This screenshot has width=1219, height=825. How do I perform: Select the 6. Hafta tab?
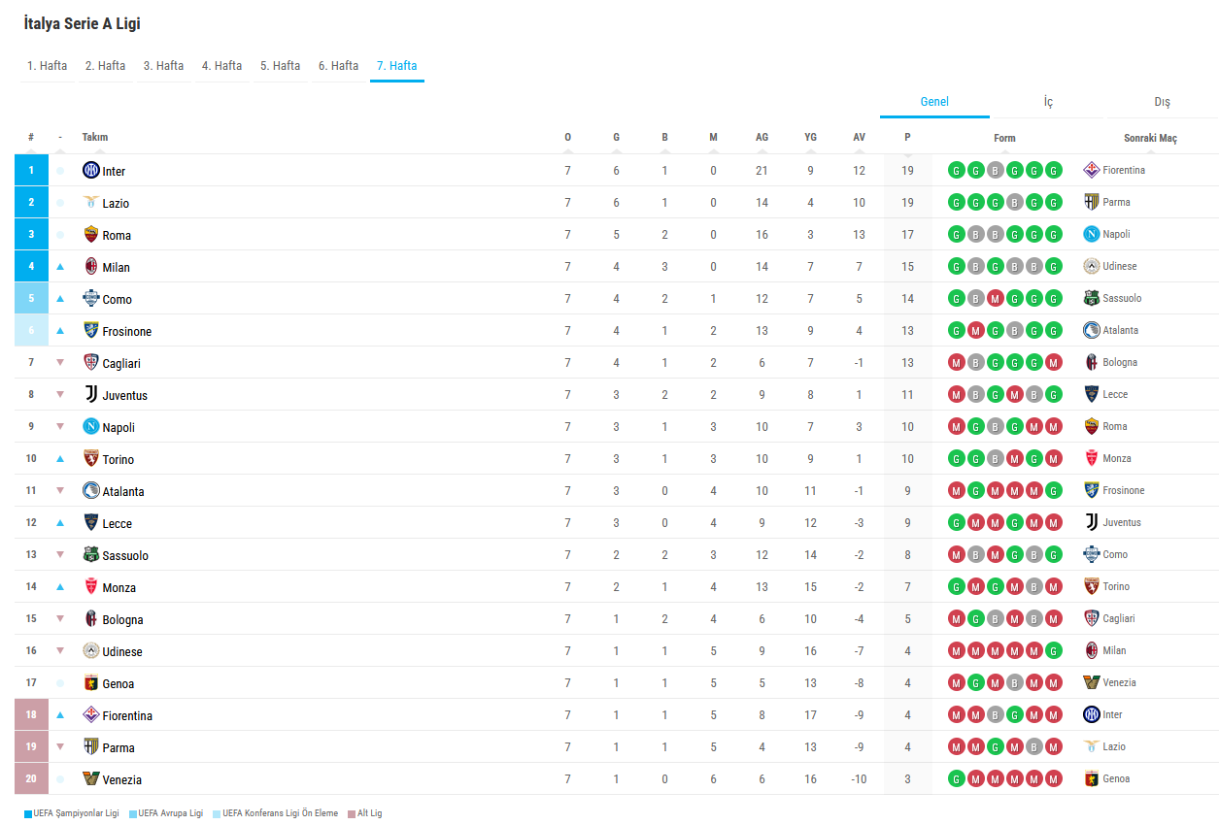[338, 66]
